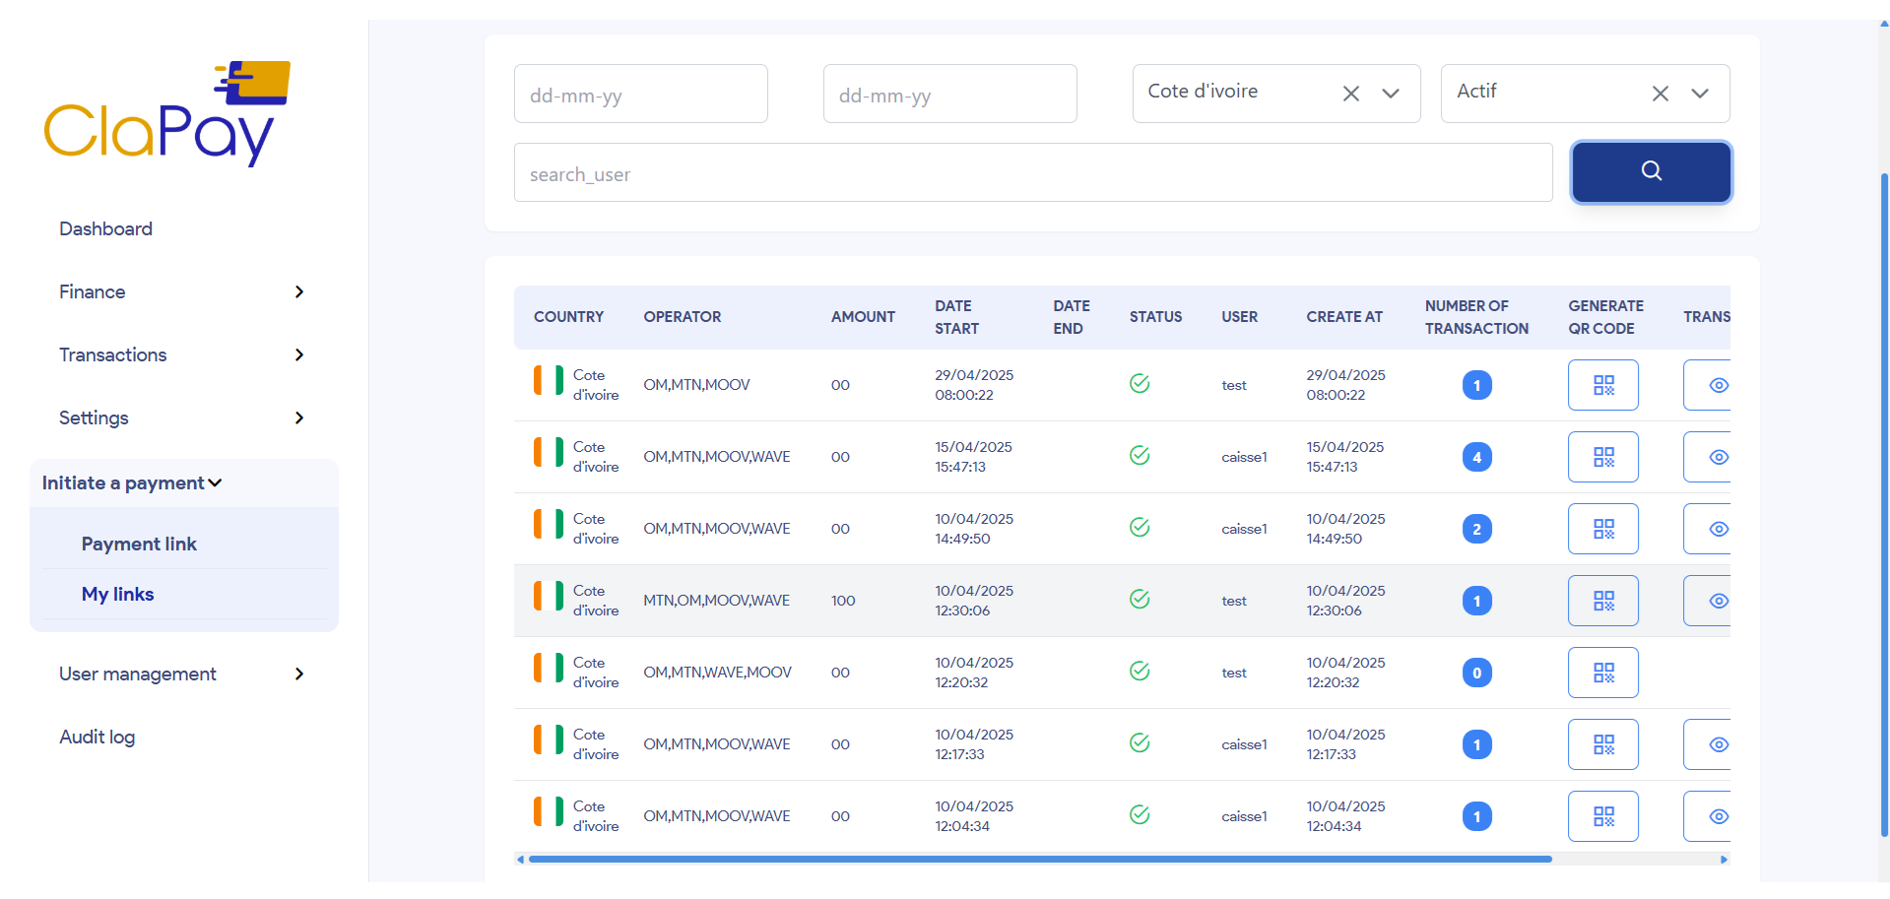View transactions for 29/04/2025 link
Screen dimensions: 1890x899
pyautogui.click(x=1717, y=385)
